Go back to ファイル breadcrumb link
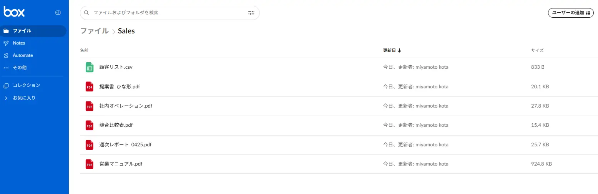The width and height of the screenshot is (598, 194). 94,31
